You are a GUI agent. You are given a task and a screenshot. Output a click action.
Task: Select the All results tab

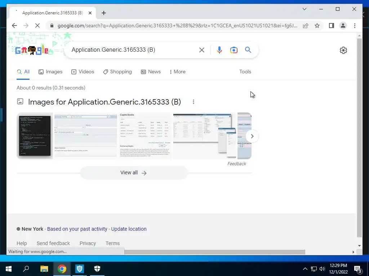tap(23, 72)
